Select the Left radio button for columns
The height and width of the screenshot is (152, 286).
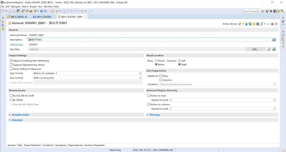tap(180, 61)
